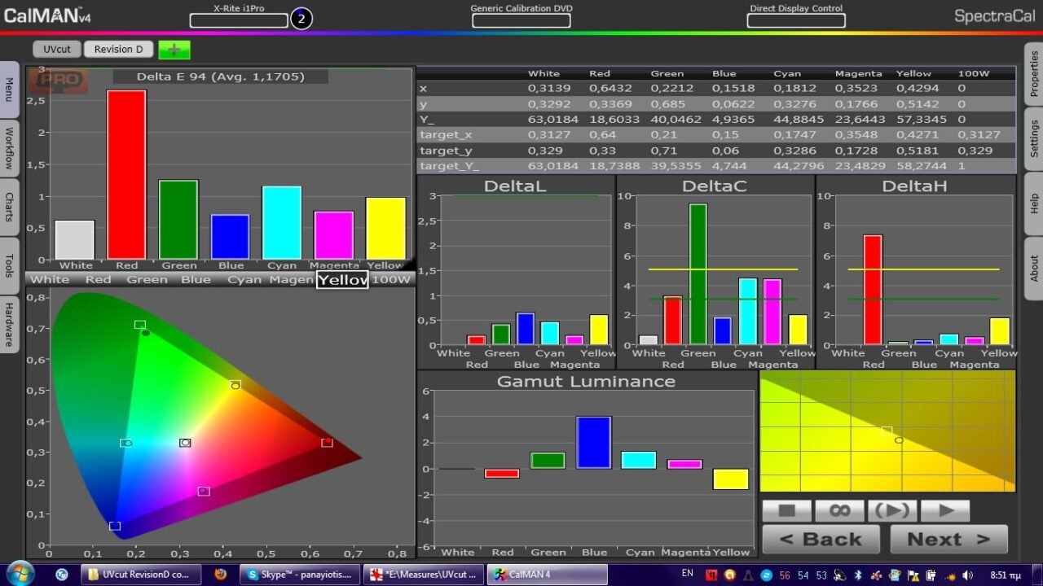Click the green plus add-tab button
Screen dimensions: 1043x586
[x=174, y=50]
